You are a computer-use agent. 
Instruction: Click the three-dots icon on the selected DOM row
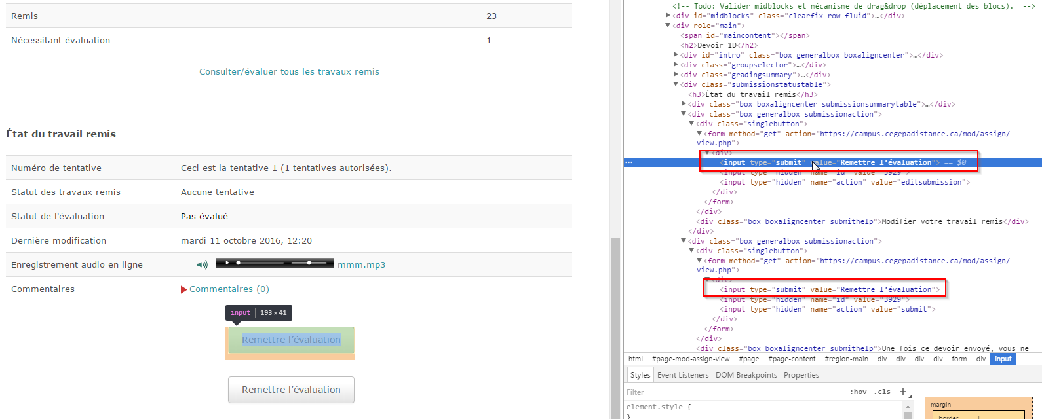click(629, 162)
